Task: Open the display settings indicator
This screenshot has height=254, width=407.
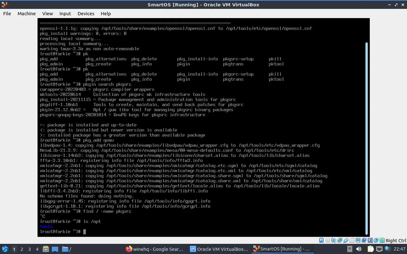Action: click(358, 240)
